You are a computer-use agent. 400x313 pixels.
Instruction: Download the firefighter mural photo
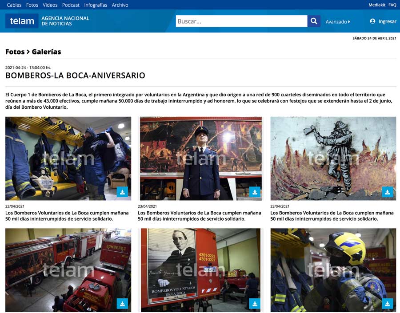point(388,192)
